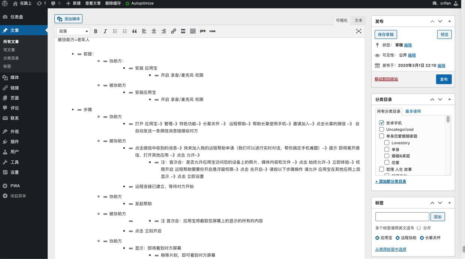Viewport: 465px width, 259px height.
Task: Open the 段落 paragraph format dropdown
Action: click(73, 31)
